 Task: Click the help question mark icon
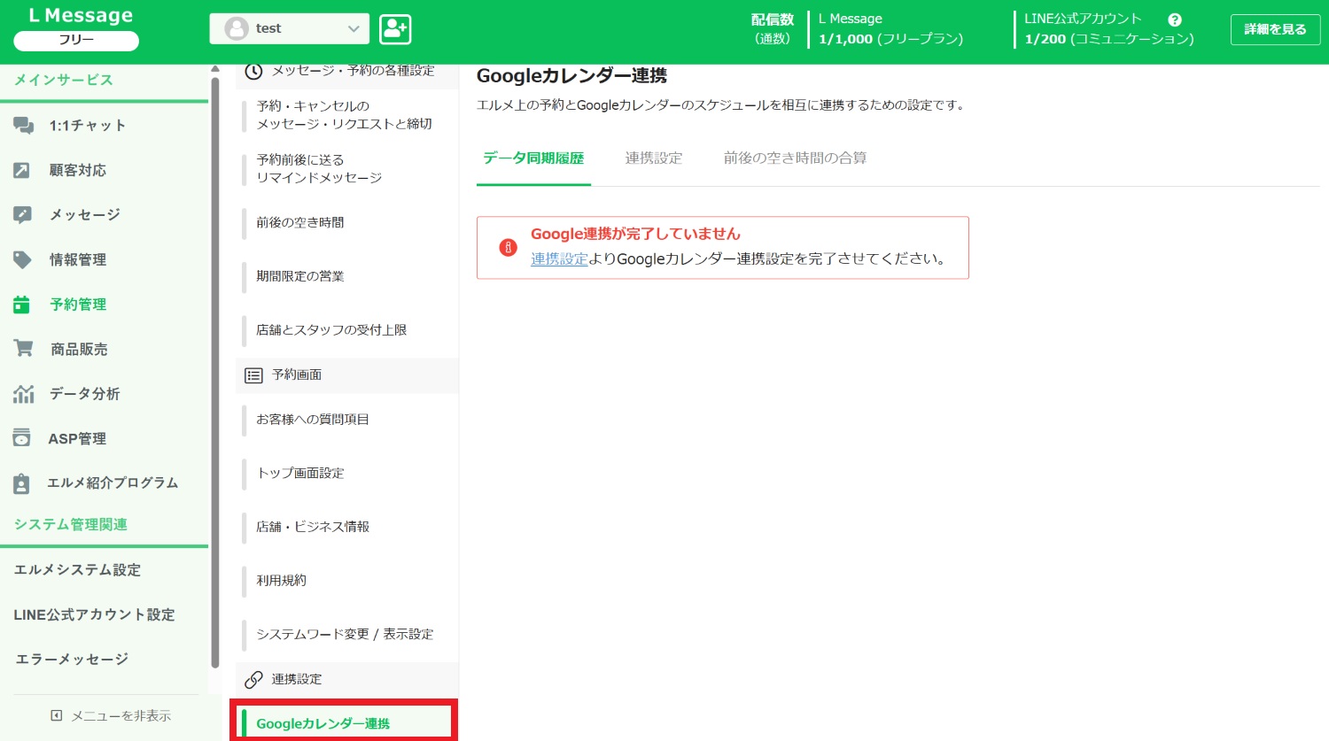click(x=1175, y=19)
